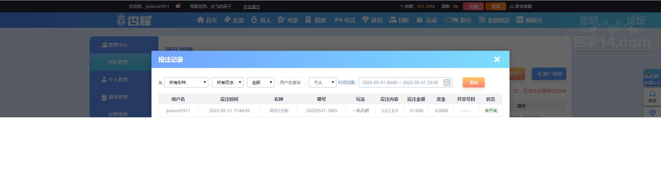Screen dimensions: 661x188
Task: Open the 客服 headset side widget
Action: (x=652, y=97)
